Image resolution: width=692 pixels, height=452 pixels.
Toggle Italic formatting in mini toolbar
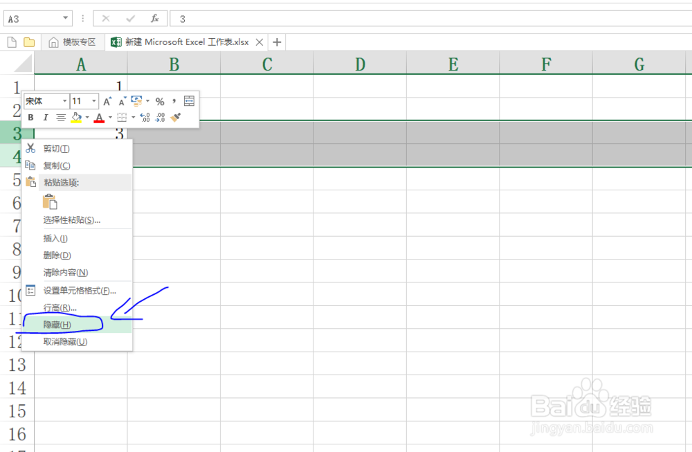[45, 118]
